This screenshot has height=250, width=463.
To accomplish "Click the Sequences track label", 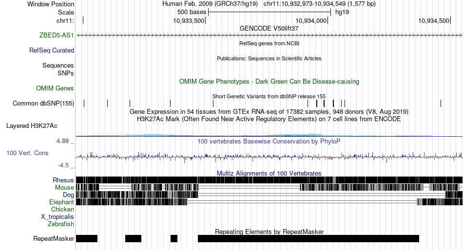I will click(58, 66).
